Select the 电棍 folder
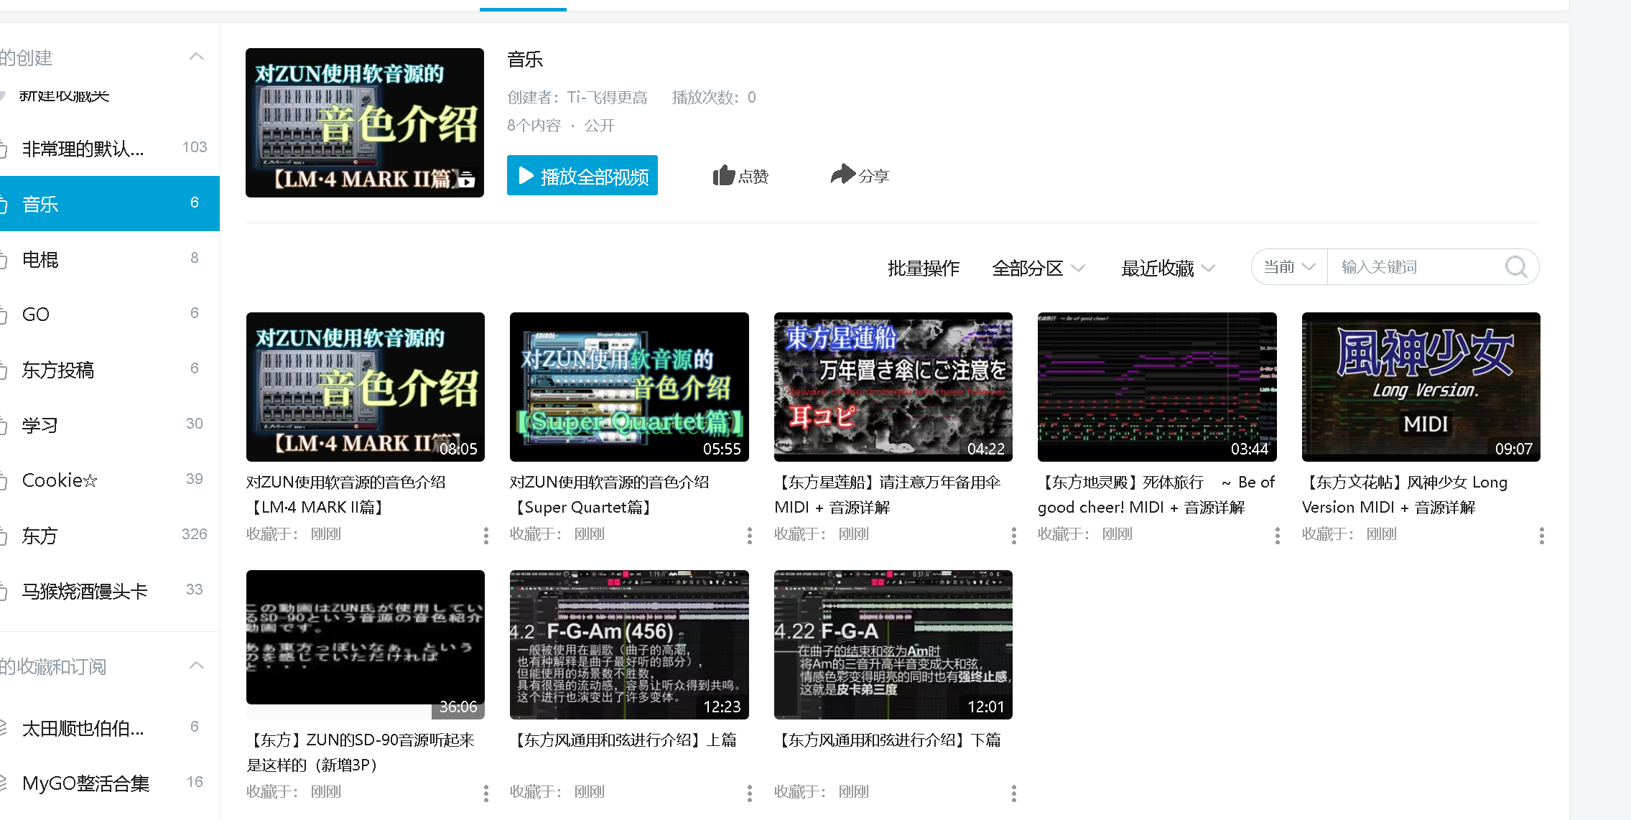 click(110, 259)
